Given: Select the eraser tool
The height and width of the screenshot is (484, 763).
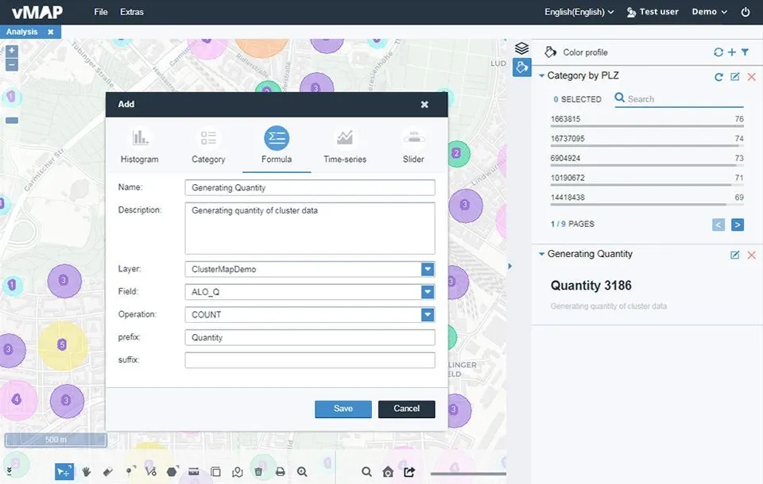Looking at the screenshot, I should point(108,471).
